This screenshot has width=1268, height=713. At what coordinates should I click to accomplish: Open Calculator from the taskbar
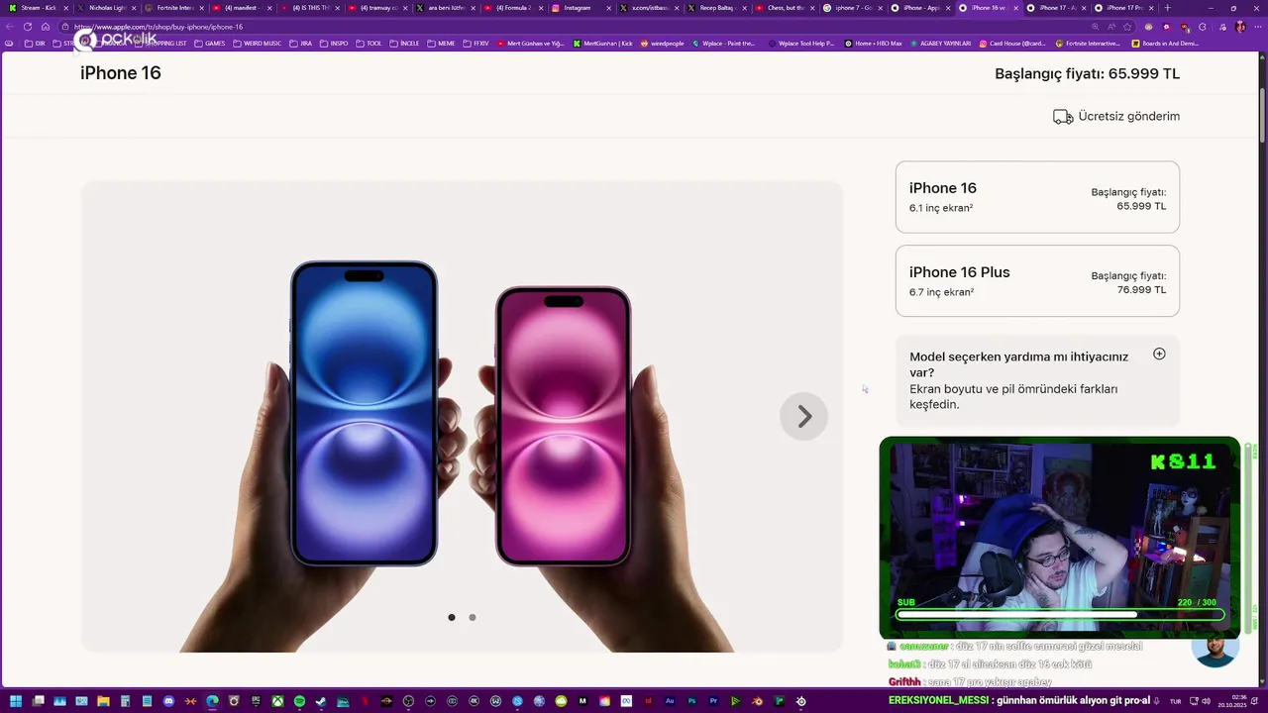click(125, 702)
